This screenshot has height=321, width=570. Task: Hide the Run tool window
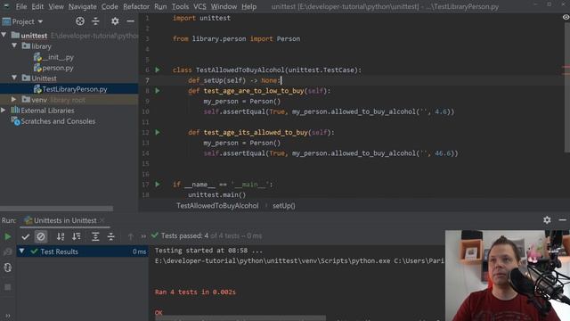pyautogui.click(x=562, y=220)
